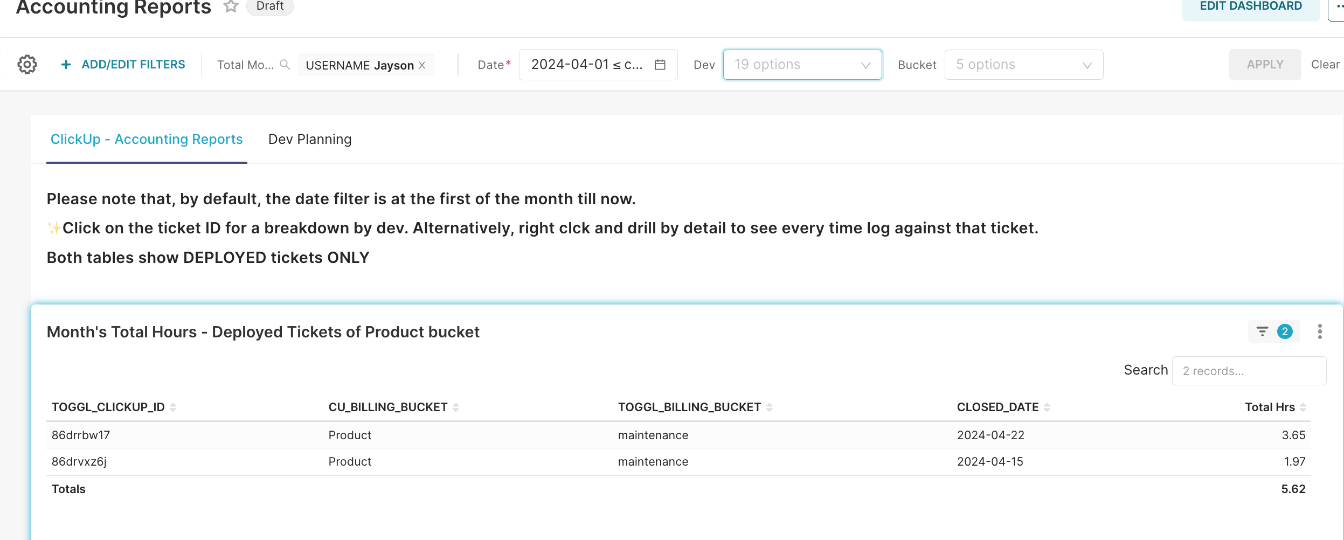The width and height of the screenshot is (1344, 540).
Task: Expand the Dev 19 options dropdown
Action: click(802, 65)
